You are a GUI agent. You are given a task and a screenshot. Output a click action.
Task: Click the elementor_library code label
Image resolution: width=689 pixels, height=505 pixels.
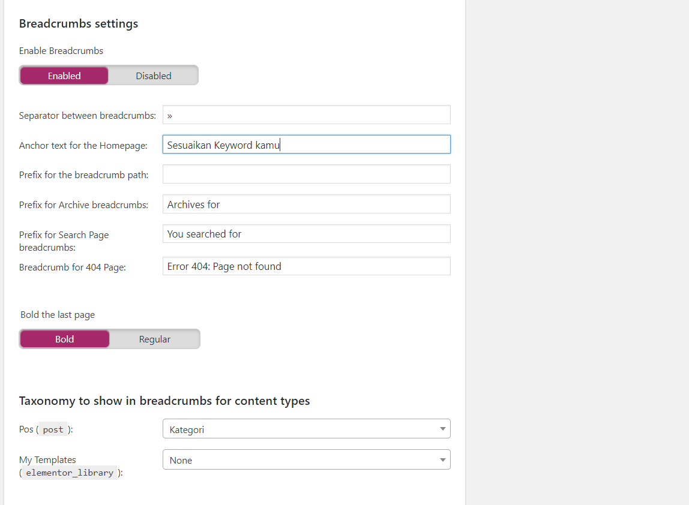click(x=70, y=473)
